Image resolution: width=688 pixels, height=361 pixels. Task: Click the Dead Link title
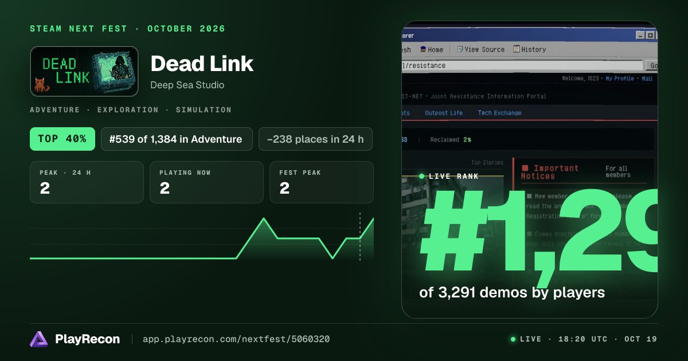(202, 64)
